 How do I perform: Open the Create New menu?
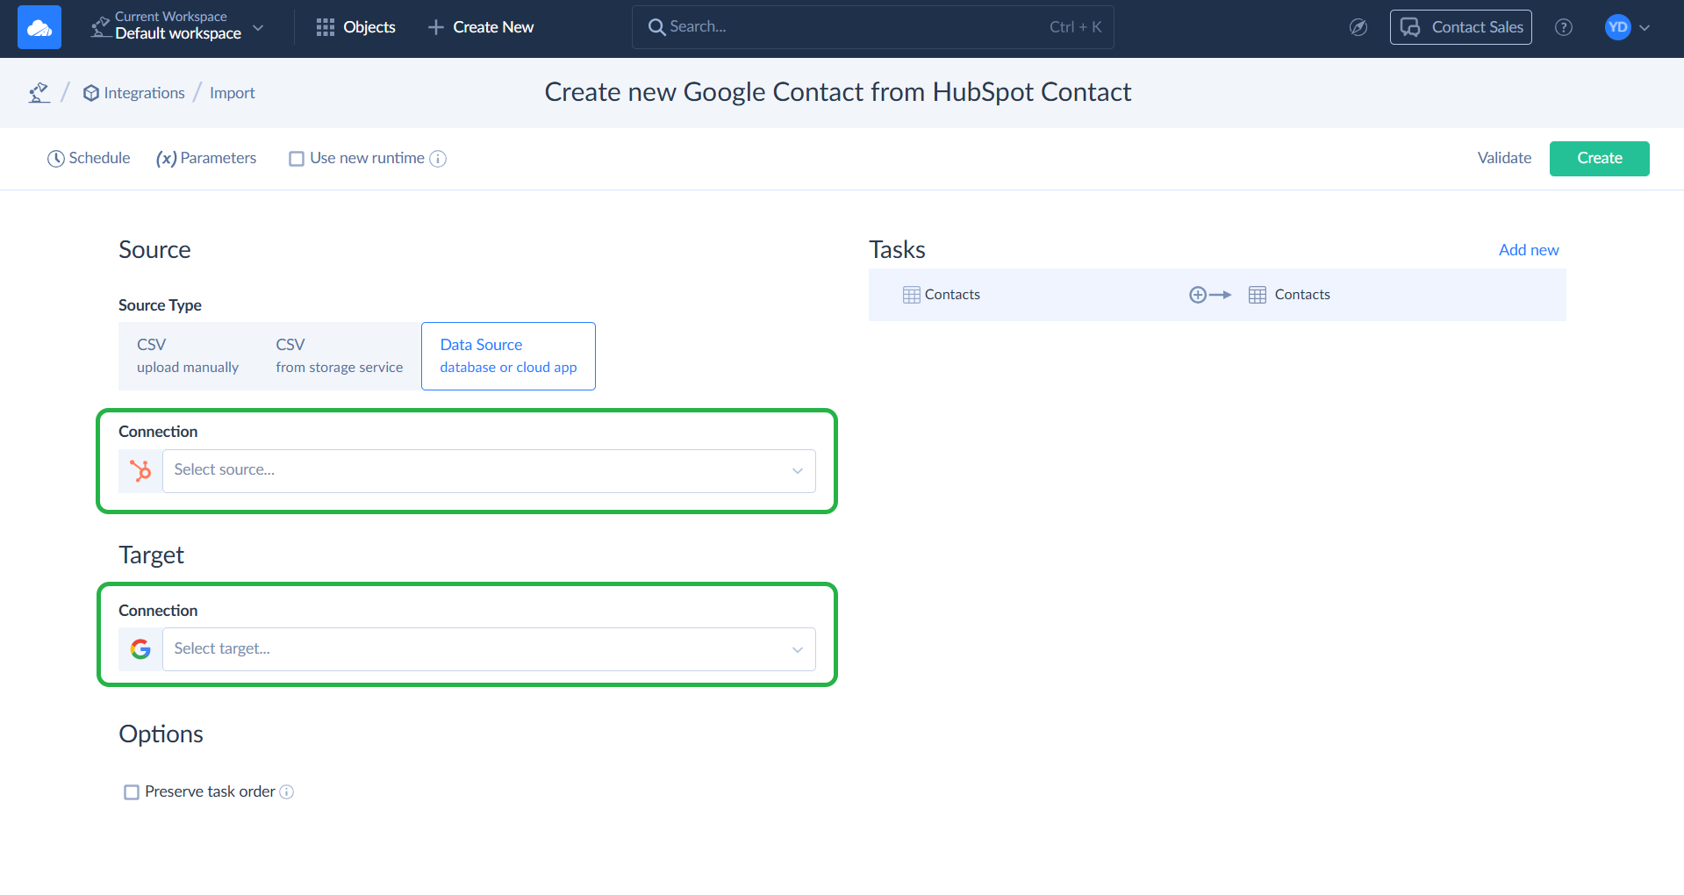[x=481, y=27]
